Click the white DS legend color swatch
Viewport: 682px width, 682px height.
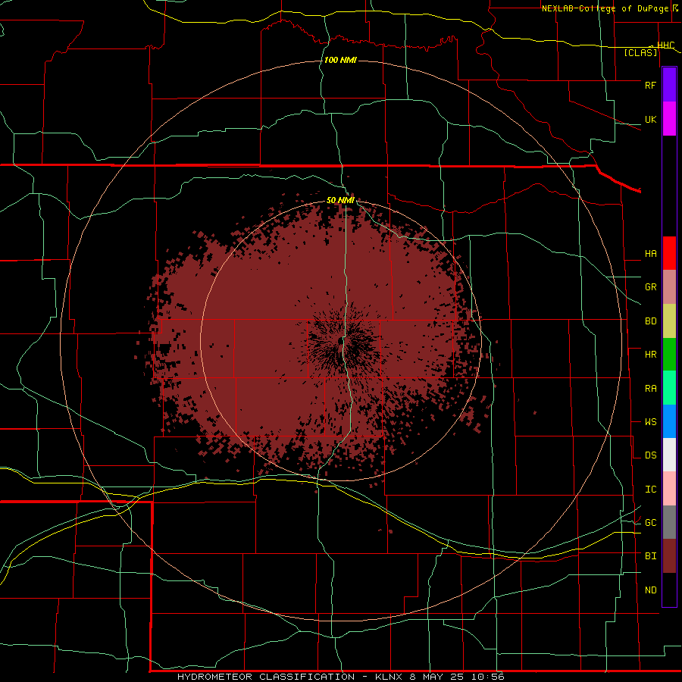(669, 455)
